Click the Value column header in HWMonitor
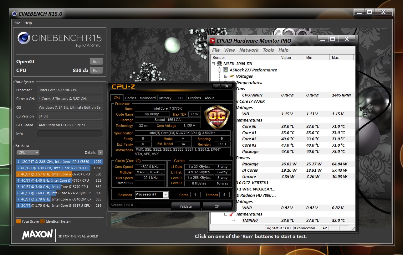 (x=292, y=57)
